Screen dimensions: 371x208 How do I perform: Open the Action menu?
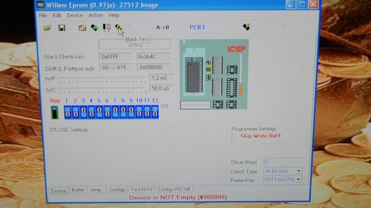pyautogui.click(x=96, y=16)
